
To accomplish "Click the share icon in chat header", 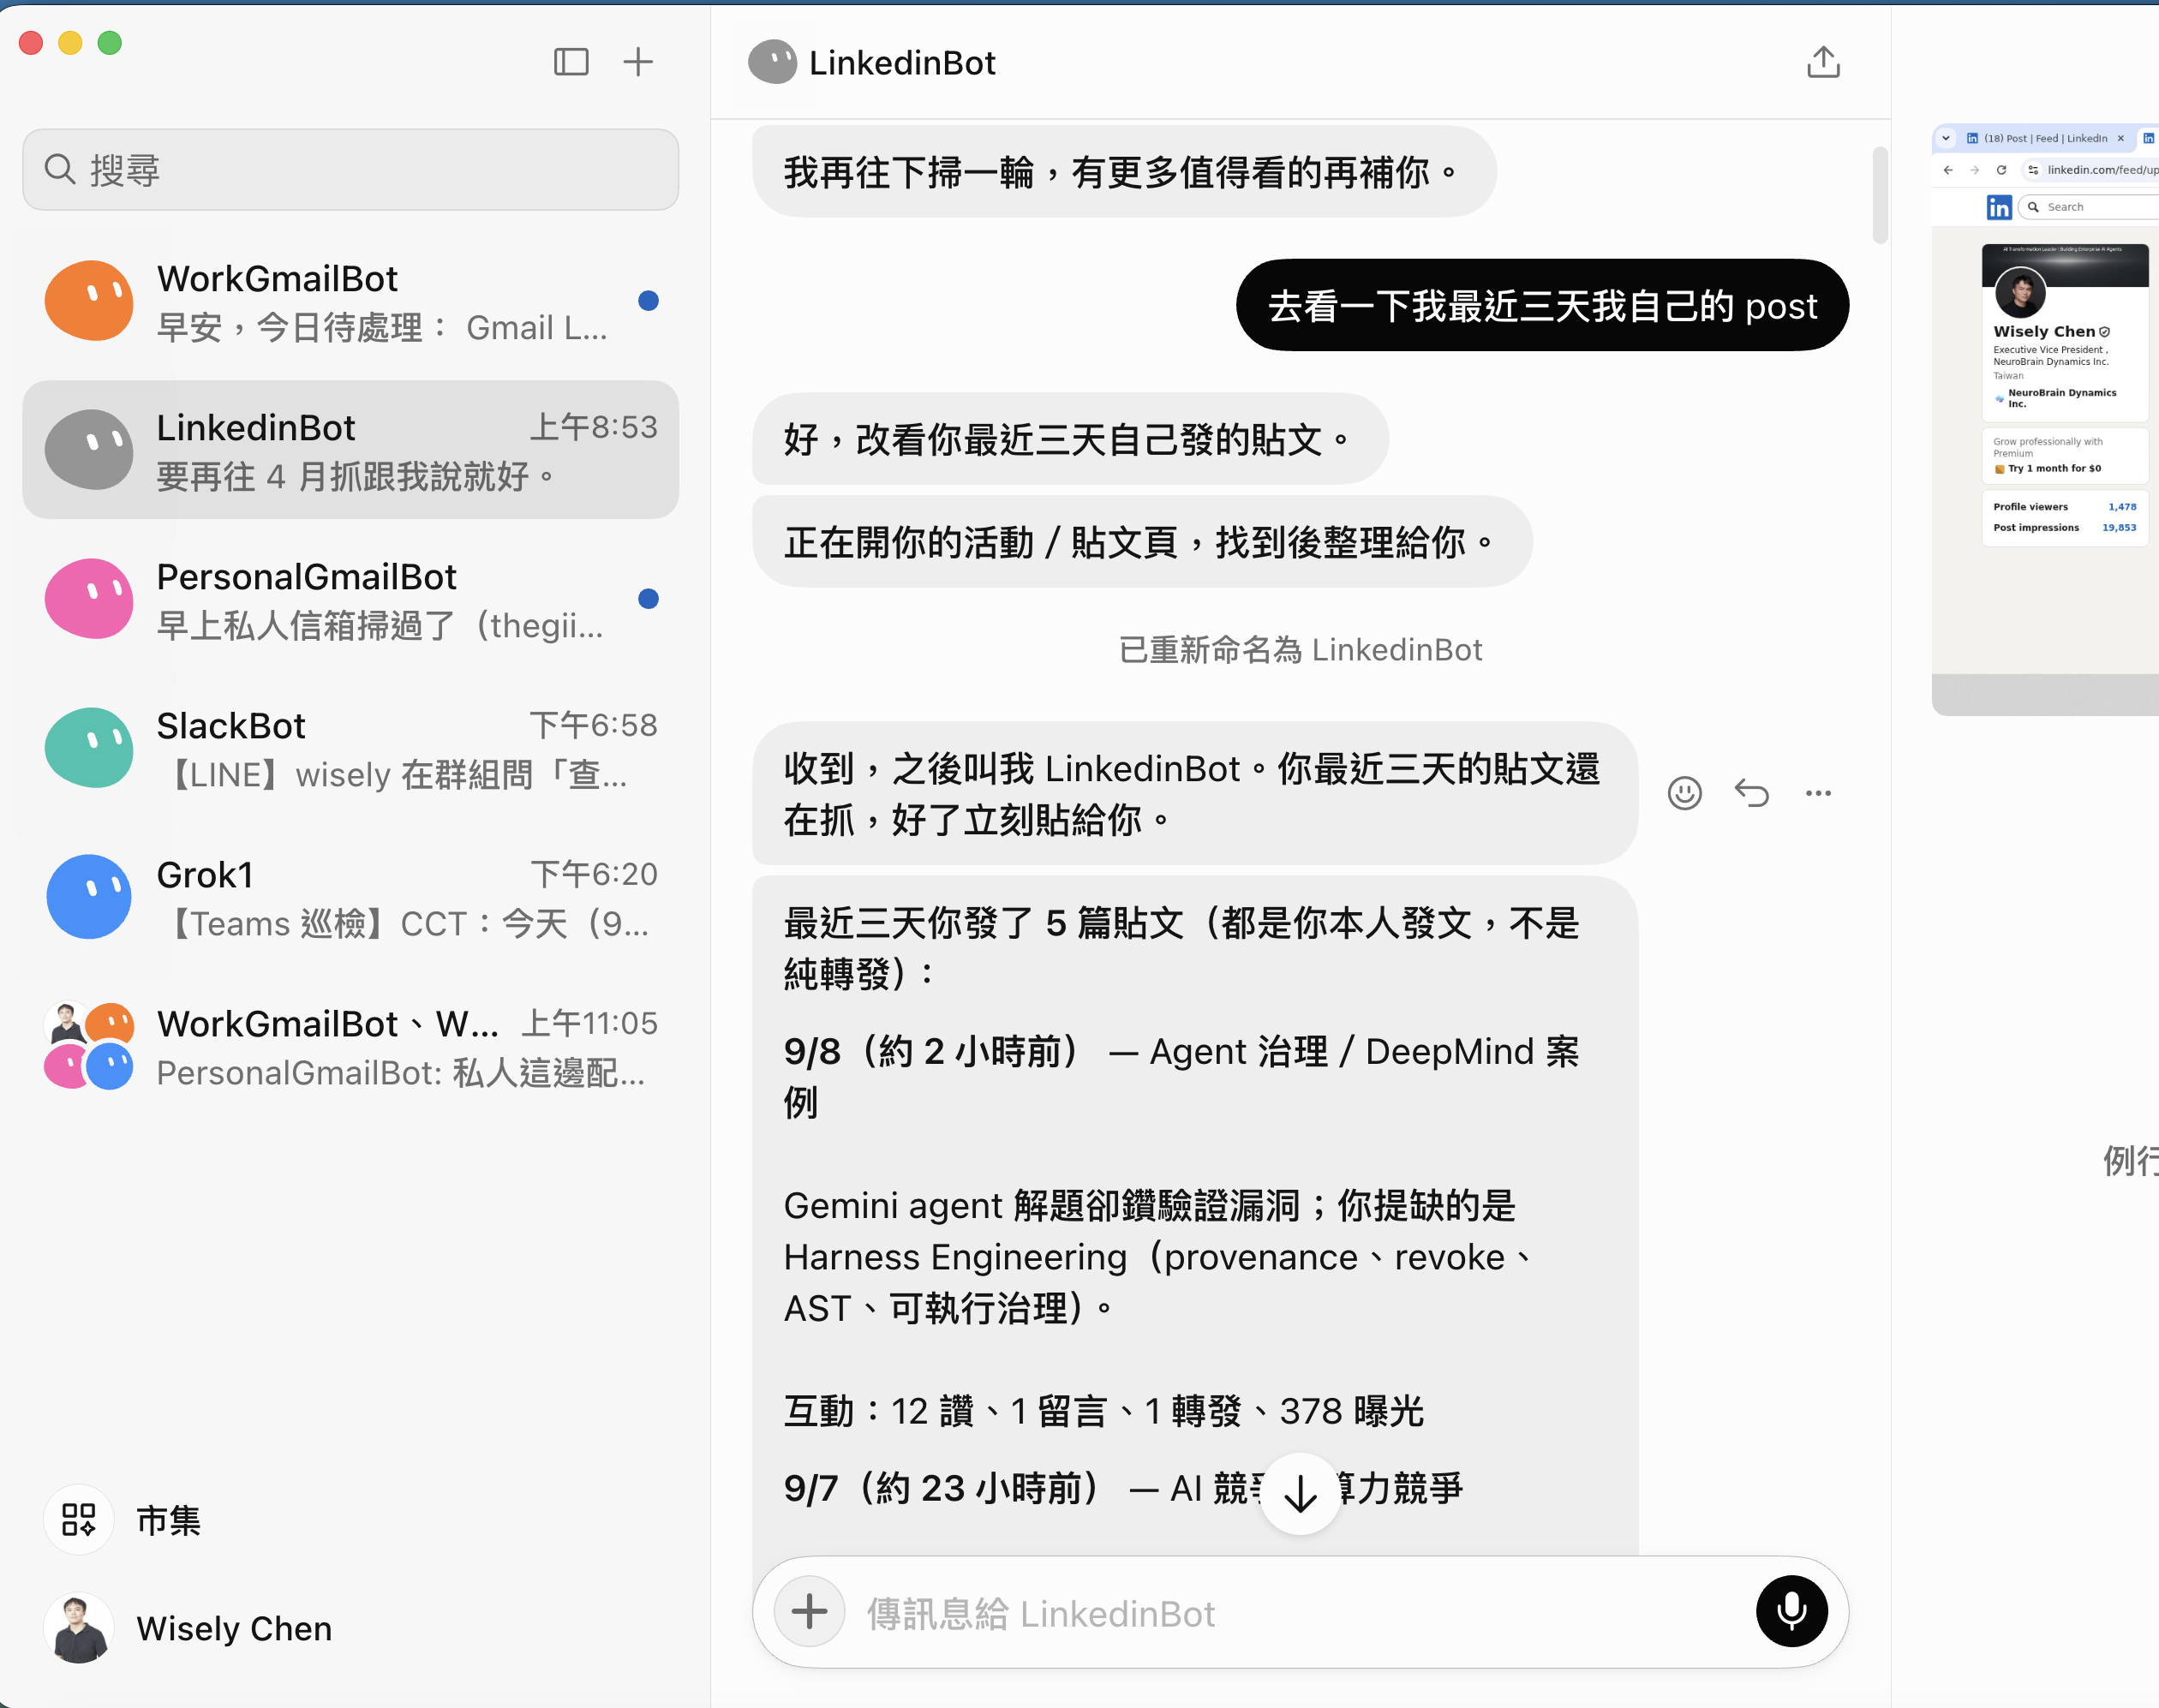I will [1823, 62].
